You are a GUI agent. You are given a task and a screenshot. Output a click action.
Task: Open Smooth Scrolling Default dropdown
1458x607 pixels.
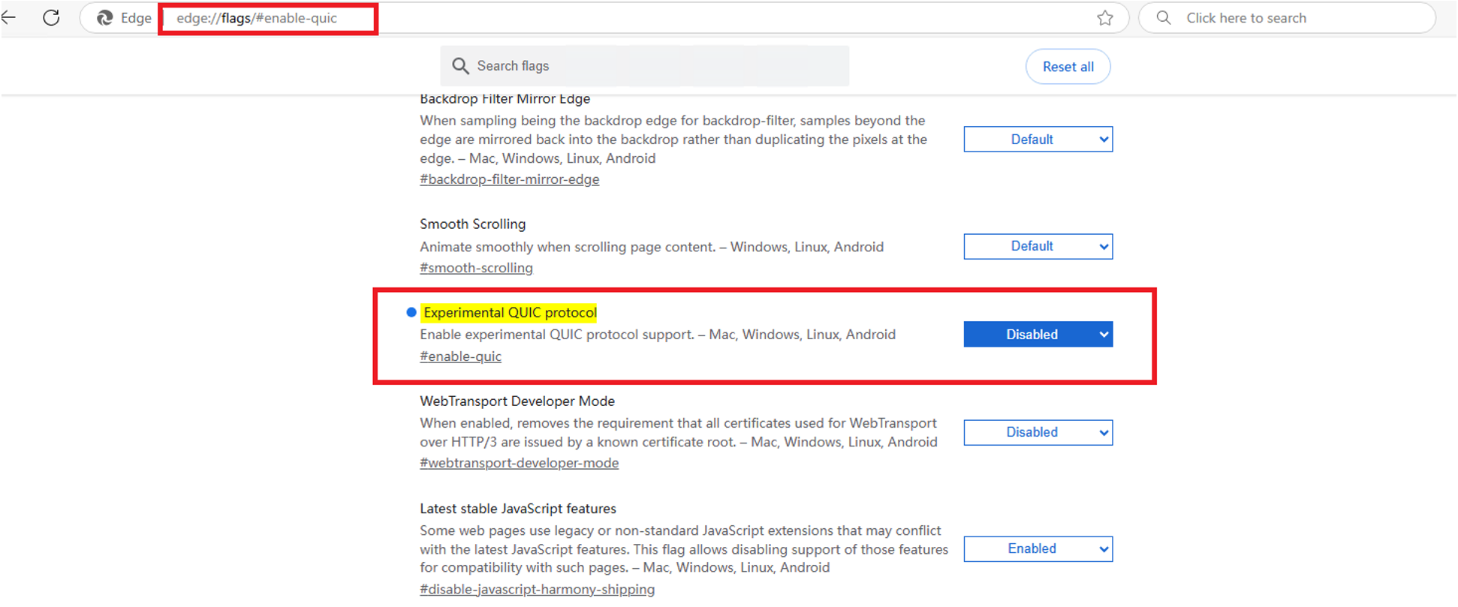point(1038,246)
